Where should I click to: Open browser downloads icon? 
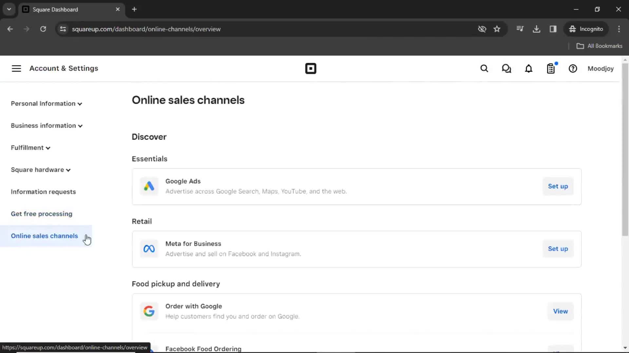pyautogui.click(x=536, y=29)
